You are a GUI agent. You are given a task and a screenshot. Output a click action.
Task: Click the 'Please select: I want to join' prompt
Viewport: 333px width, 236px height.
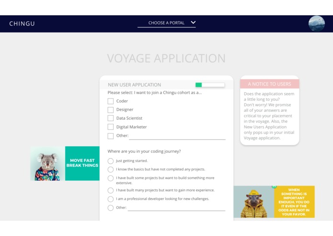click(x=155, y=93)
